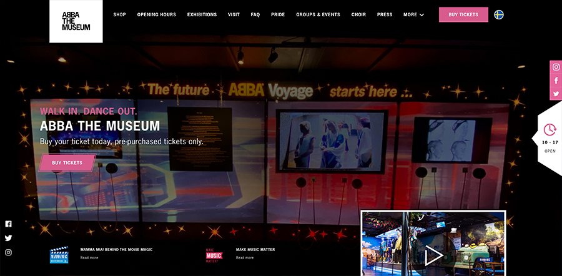This screenshot has height=276, width=562.
Task: Click the Make Music Matter logo icon
Action: 214,255
